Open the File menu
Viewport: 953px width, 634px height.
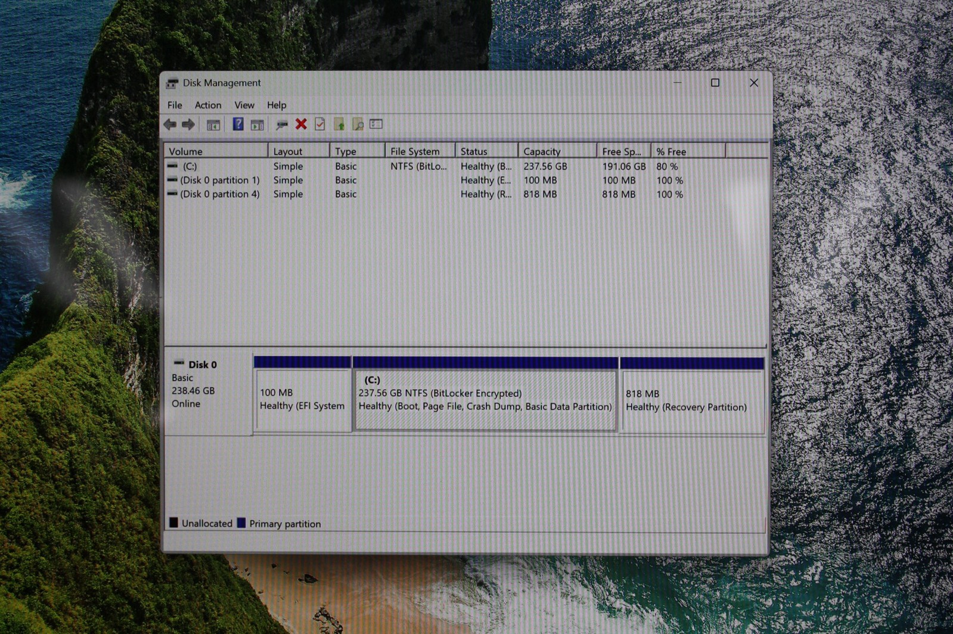point(175,105)
